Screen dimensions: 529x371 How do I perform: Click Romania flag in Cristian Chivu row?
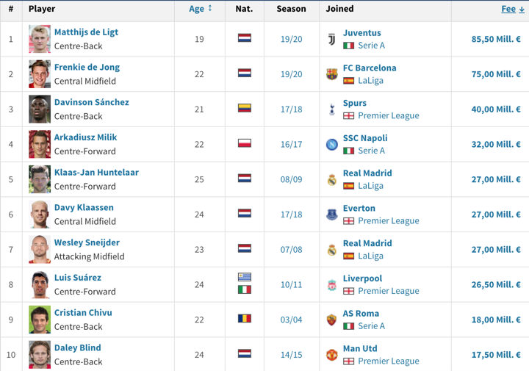(245, 319)
